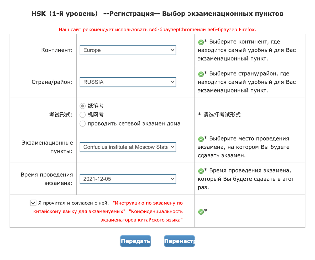Click the 请选择考试形式 hint text
The height and width of the screenshot is (260, 315).
coord(219,115)
